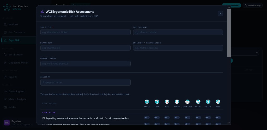Close the risk assessment dialog

pyautogui.click(x=221, y=14)
